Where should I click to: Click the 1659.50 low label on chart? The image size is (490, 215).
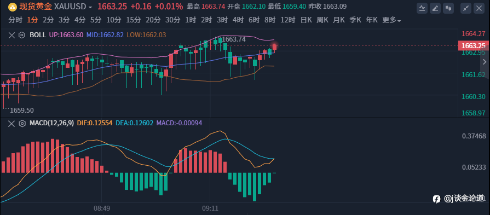[21, 111]
